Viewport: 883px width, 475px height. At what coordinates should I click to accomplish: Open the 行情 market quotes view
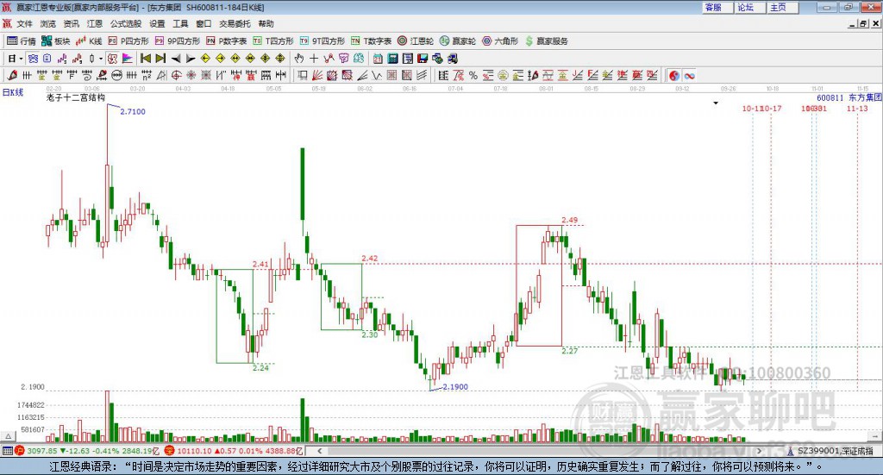(22, 41)
